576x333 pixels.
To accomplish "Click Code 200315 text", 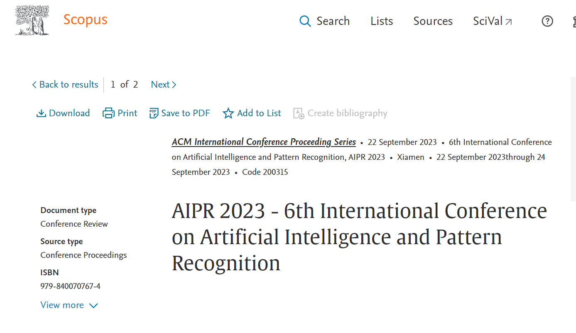I will (265, 172).
